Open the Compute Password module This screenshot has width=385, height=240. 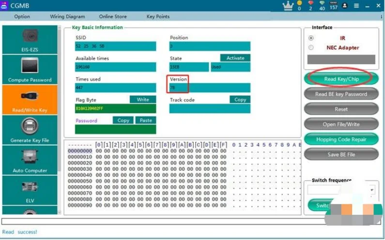(x=30, y=70)
